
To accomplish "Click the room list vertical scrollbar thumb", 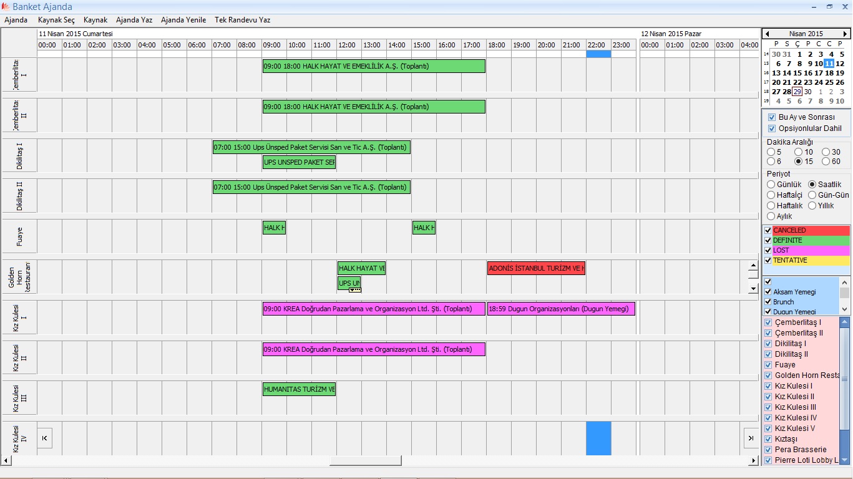I will pos(844,378).
